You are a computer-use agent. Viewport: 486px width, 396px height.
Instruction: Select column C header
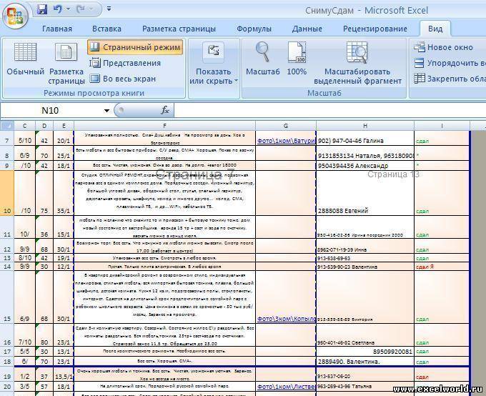click(24, 126)
